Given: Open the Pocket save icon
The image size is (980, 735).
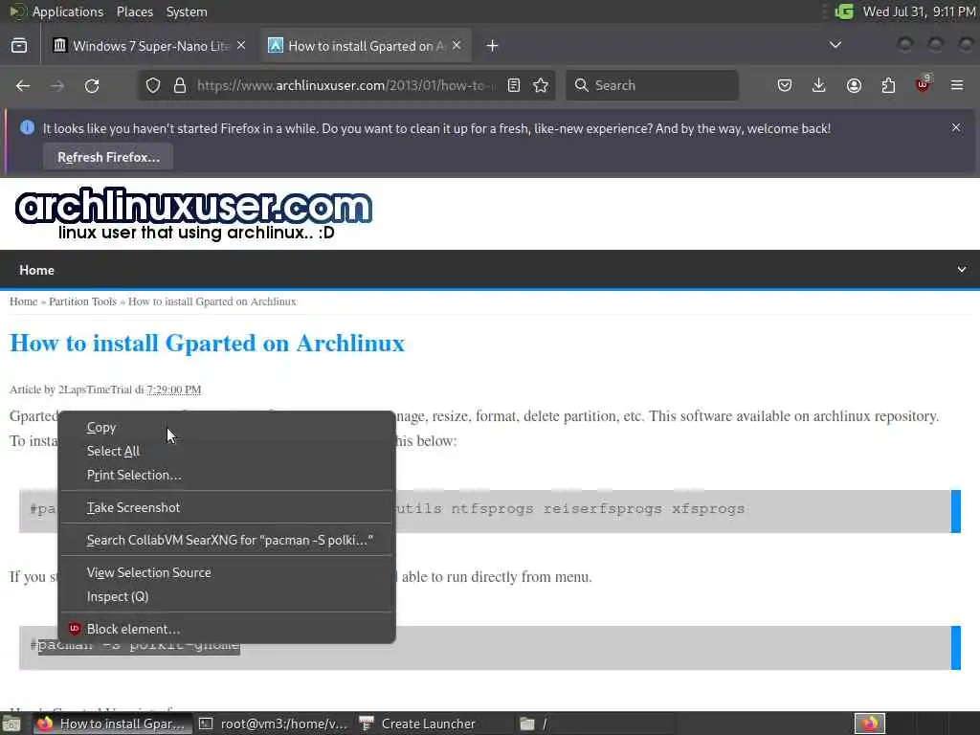Looking at the screenshot, I should coord(785,85).
